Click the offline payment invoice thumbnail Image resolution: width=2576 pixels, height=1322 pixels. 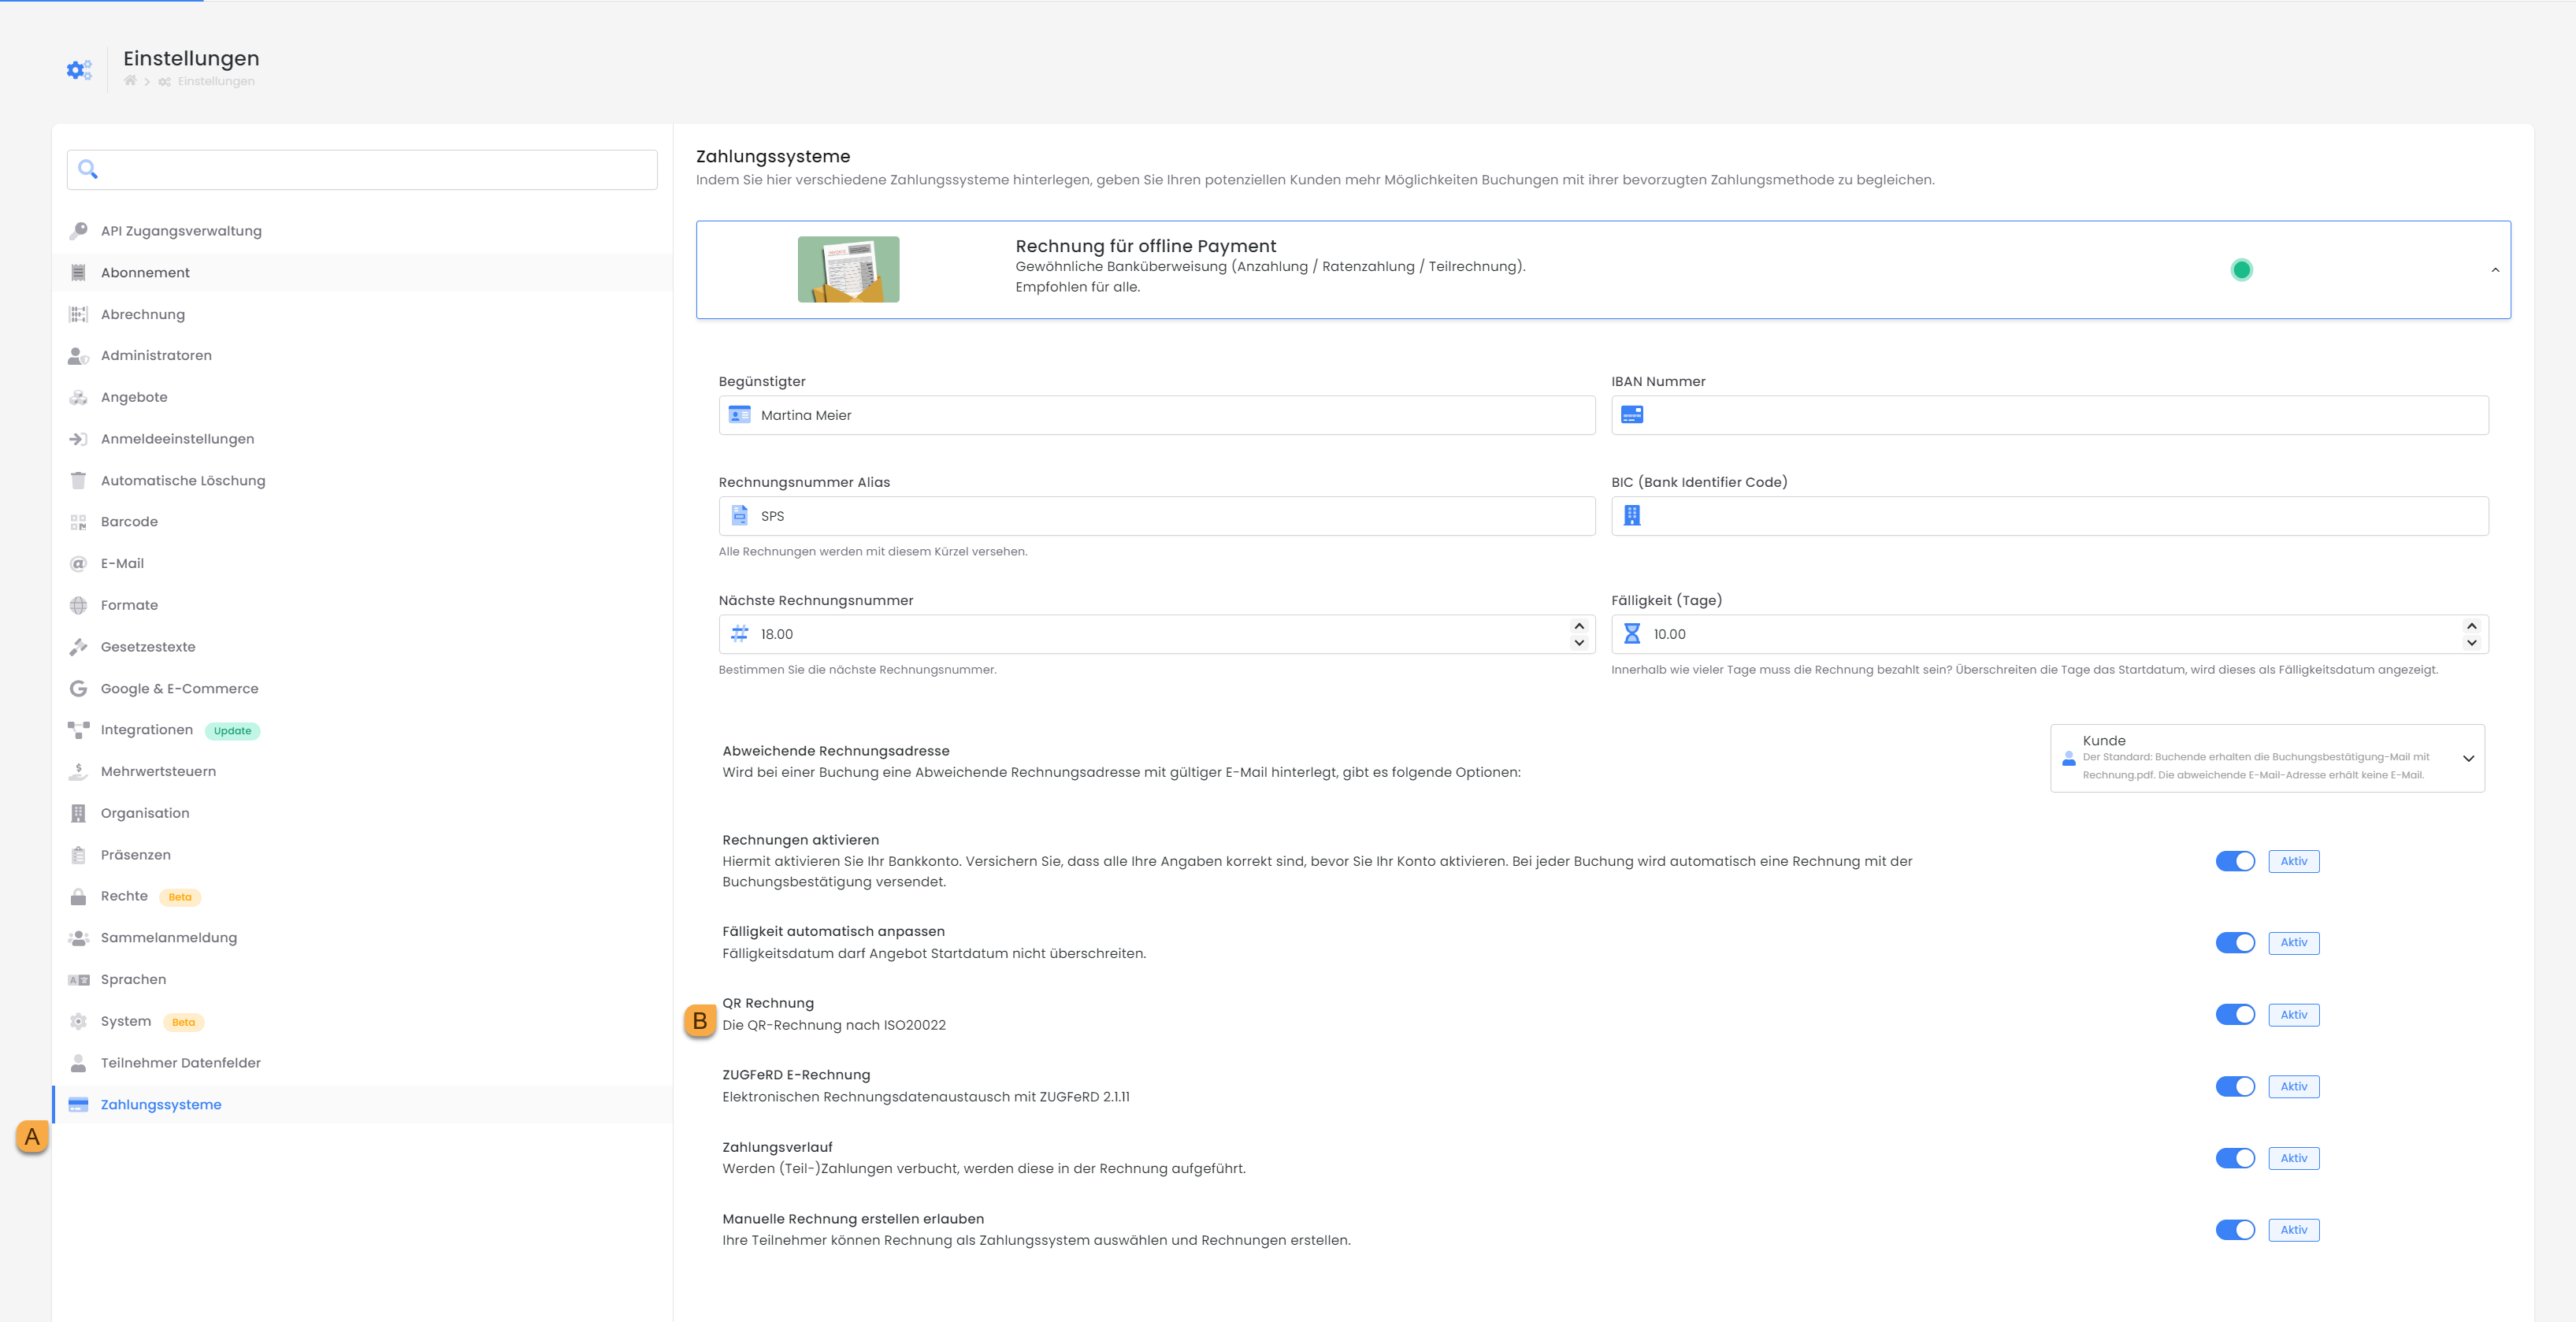pos(848,269)
